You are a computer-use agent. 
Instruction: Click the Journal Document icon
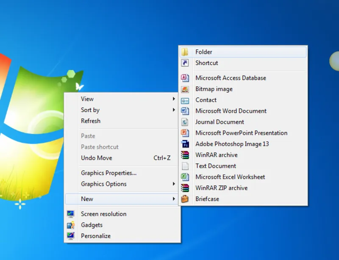[185, 122]
